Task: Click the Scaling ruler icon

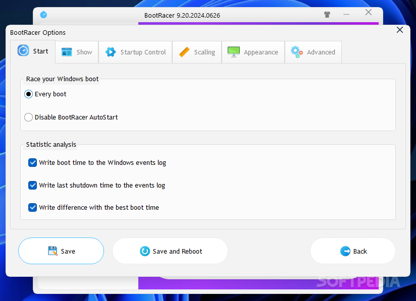Action: (184, 52)
